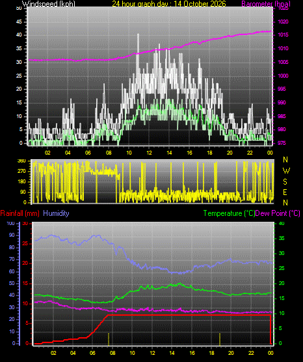Click the 'Rainfall (mm)' legend label
This screenshot has width=303, height=362.
[20, 213]
